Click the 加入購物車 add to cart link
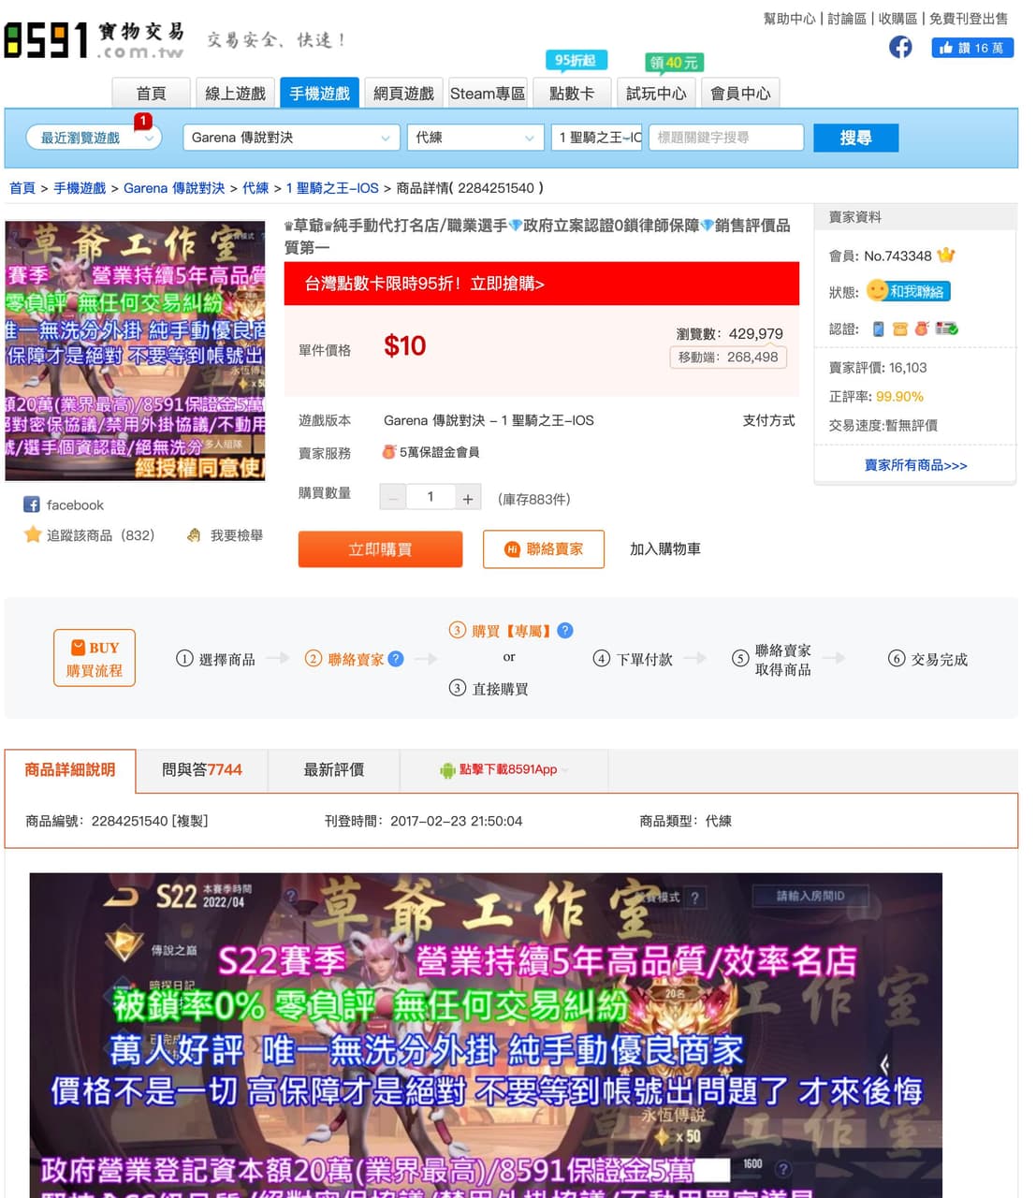The image size is (1036, 1198). [x=665, y=549]
